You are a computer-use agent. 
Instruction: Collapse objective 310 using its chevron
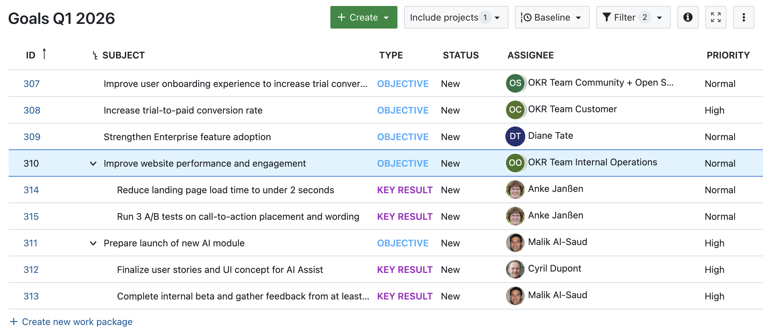point(93,163)
